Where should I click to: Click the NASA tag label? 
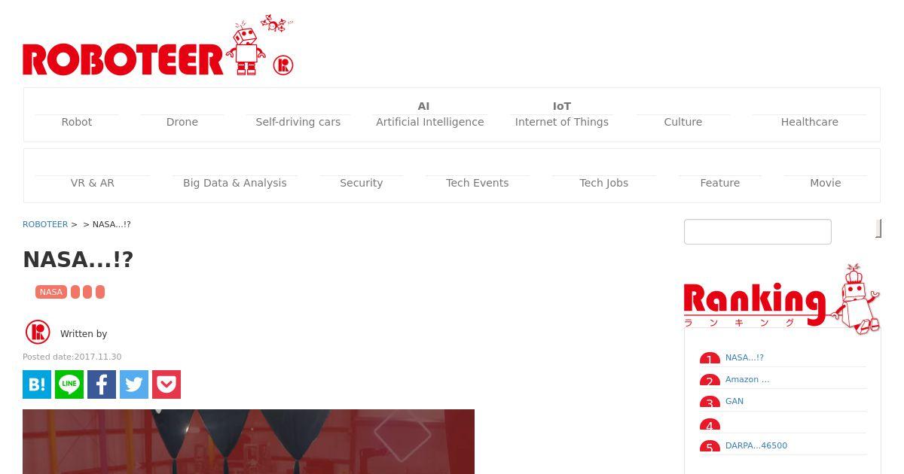pyautogui.click(x=51, y=292)
